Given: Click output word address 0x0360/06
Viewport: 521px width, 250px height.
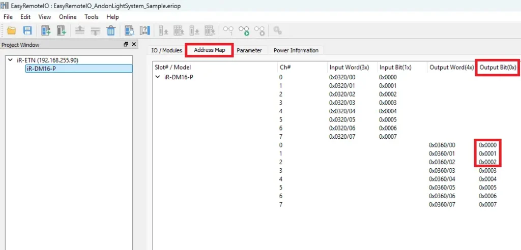Looking at the screenshot, I should click(x=442, y=196).
